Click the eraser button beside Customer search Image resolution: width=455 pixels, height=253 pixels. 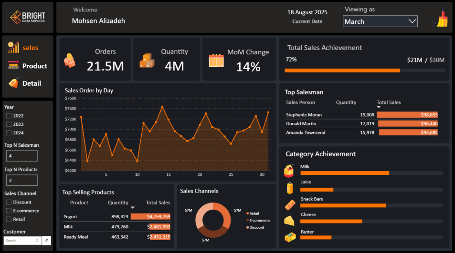pyautogui.click(x=47, y=241)
